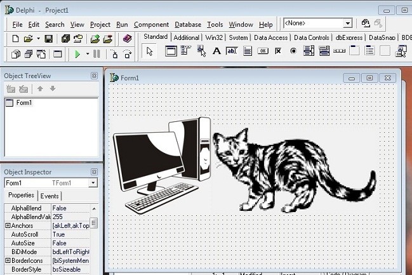Open the Project menu

pos(100,24)
